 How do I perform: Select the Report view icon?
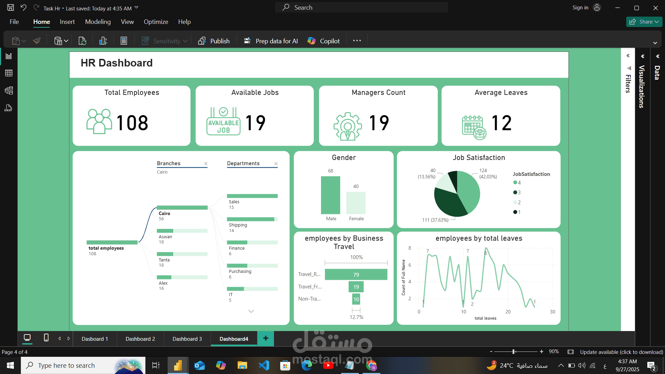pos(9,56)
